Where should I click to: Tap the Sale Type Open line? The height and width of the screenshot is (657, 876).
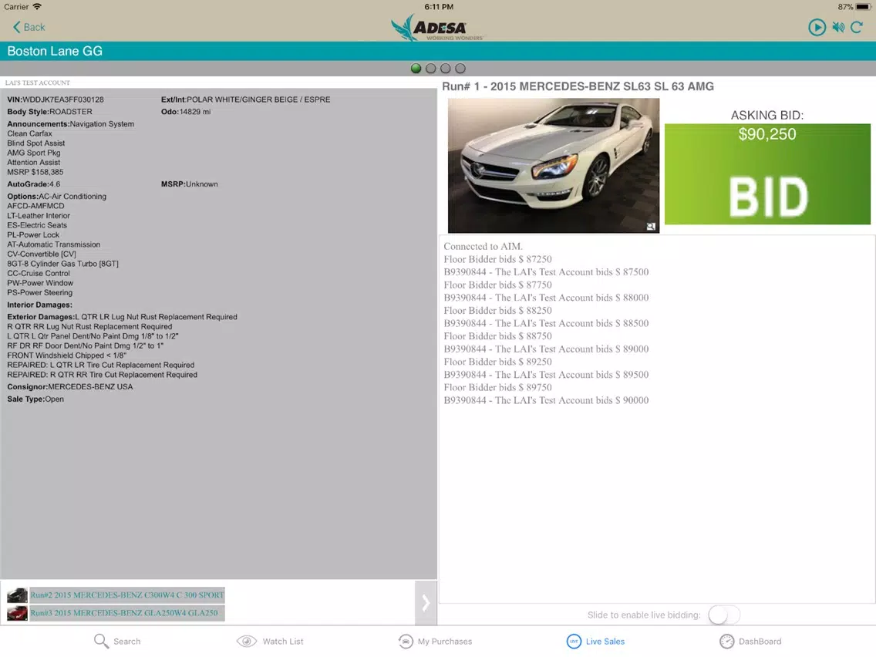pos(35,399)
